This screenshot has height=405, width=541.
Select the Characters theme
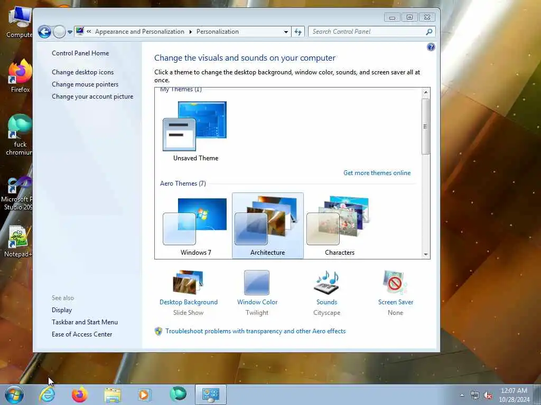[x=340, y=226]
